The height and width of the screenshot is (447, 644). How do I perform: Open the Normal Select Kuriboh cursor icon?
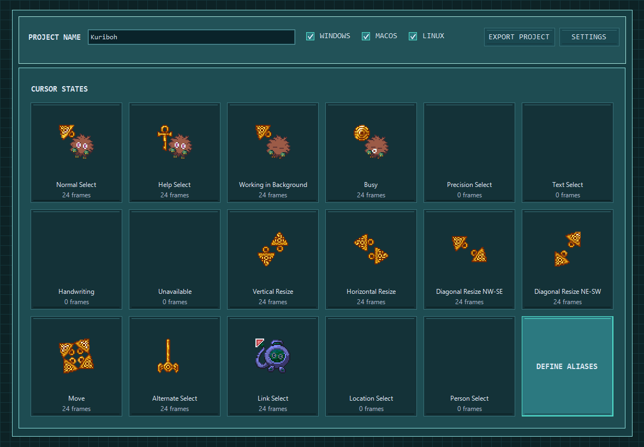(76, 142)
